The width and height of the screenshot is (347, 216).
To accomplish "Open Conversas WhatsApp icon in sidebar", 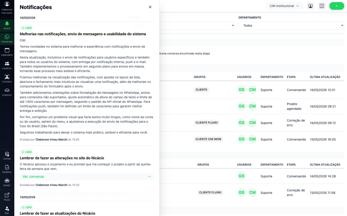I will (x=7, y=38).
